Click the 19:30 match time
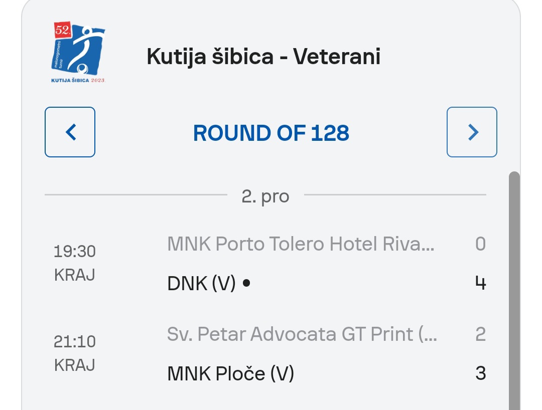This screenshot has height=410, width=542. click(x=75, y=252)
